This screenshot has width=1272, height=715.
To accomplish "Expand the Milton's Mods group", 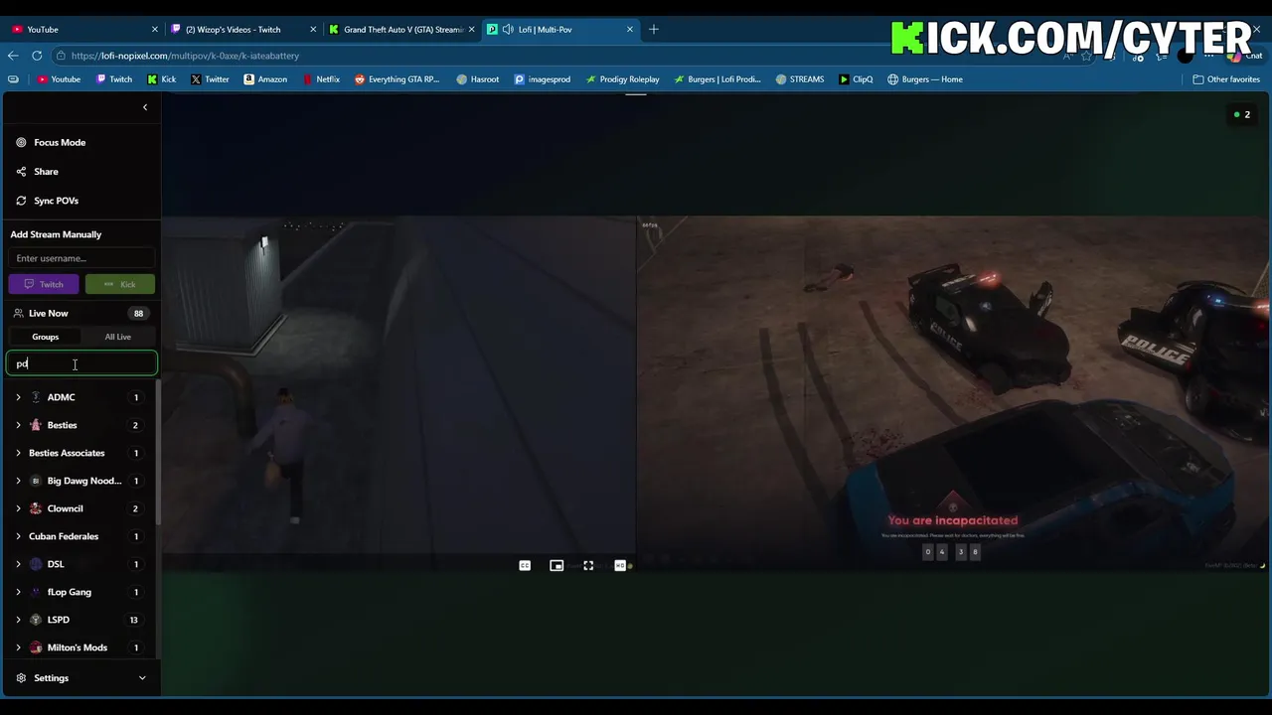I will pos(18,647).
